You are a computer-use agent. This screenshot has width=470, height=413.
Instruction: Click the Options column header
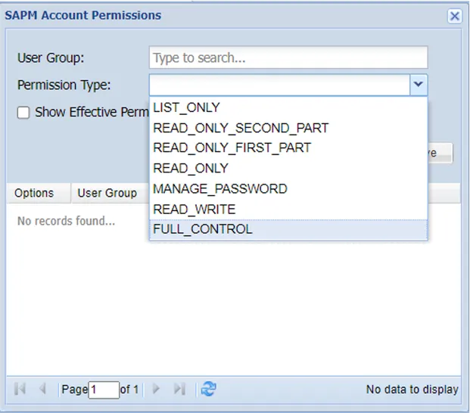pos(39,193)
